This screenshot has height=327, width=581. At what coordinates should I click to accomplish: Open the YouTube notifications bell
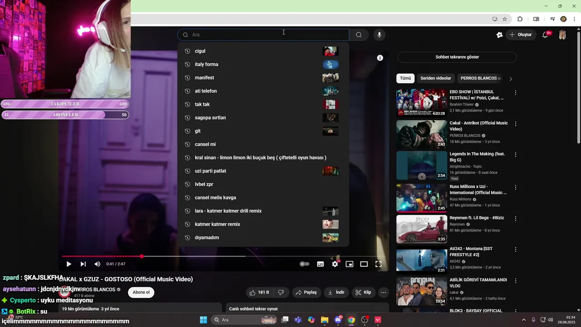[x=546, y=35]
